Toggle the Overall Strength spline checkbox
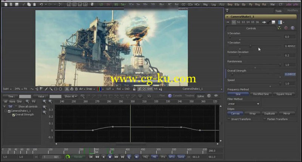 [x=14, y=115]
